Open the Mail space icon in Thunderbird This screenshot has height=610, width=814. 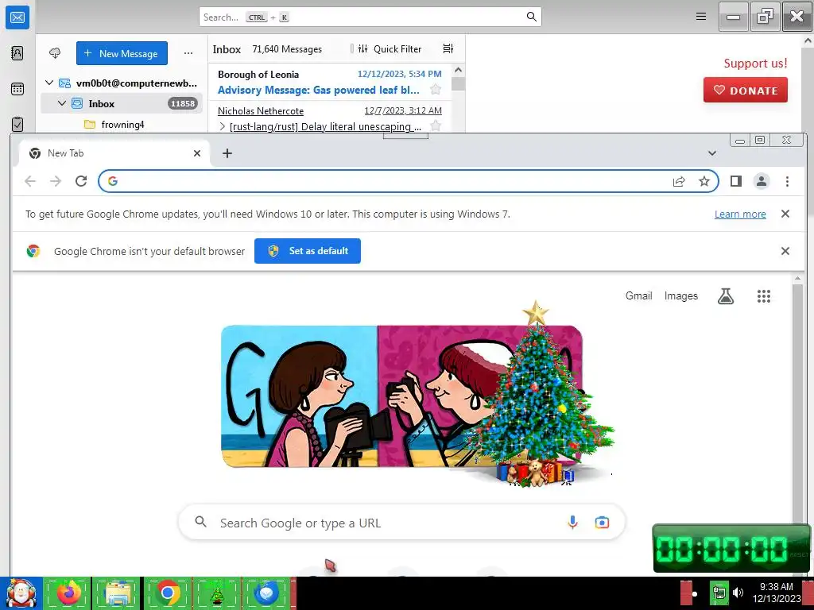click(17, 17)
